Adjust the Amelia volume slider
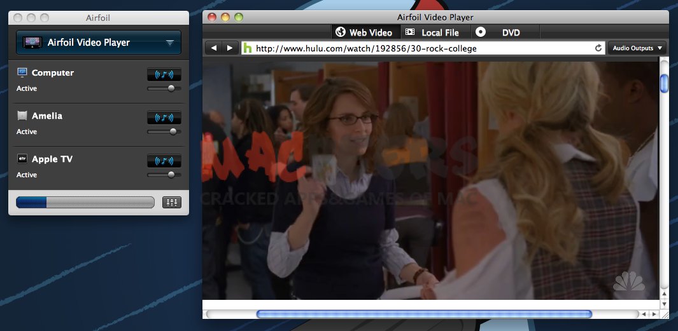Viewport: 678px width, 331px height. coord(164,132)
